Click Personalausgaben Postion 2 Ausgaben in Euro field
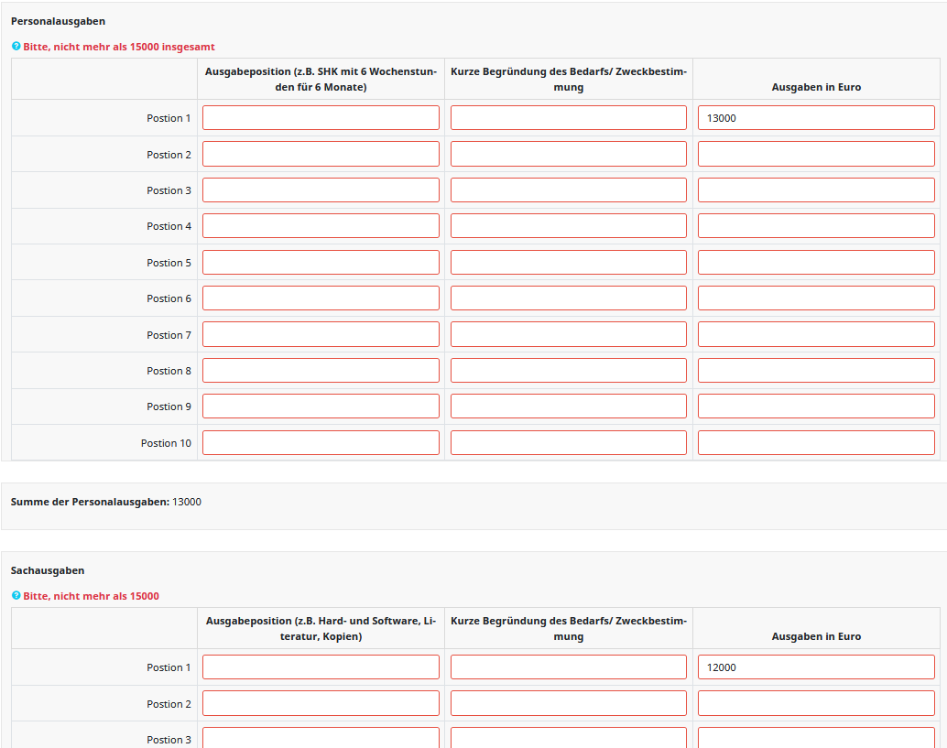The width and height of the screenshot is (947, 748). pos(816,154)
